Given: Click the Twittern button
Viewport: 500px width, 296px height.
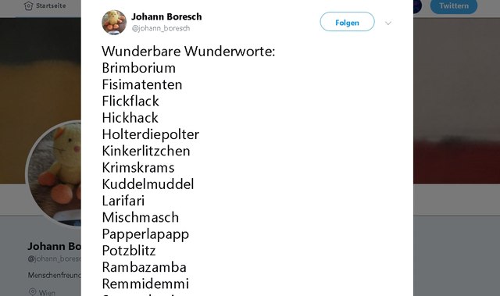Looking at the screenshot, I should tap(453, 5).
